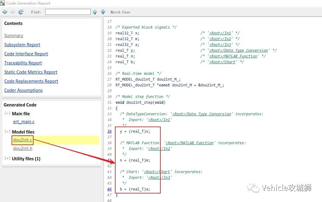The width and height of the screenshot is (322, 202).
Task: Click the Find next down arrow
Action: click(x=103, y=12)
